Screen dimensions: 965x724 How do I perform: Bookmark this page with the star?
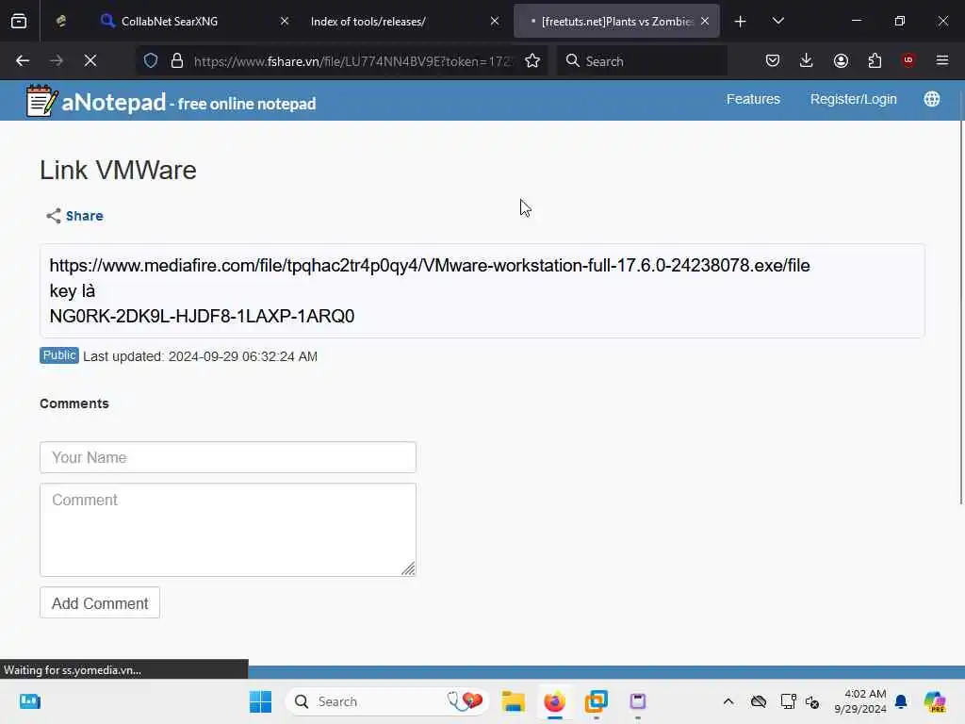point(533,61)
